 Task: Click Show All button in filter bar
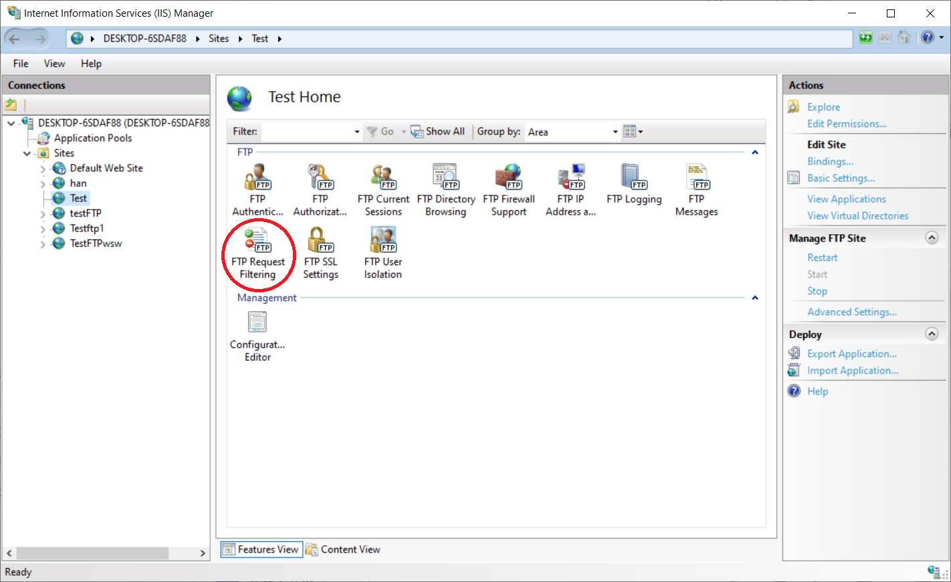point(437,132)
